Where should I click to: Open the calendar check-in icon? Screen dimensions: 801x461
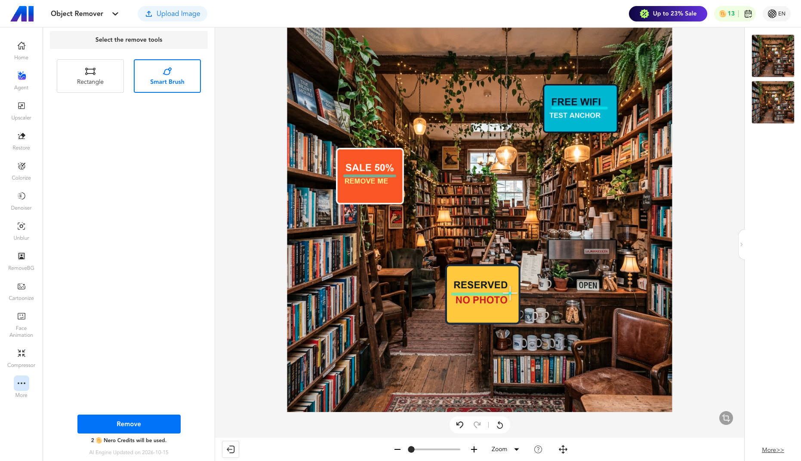(748, 14)
